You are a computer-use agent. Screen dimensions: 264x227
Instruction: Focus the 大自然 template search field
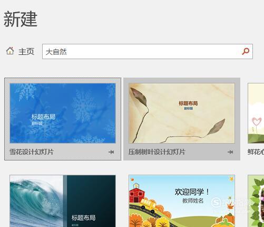click(148, 52)
